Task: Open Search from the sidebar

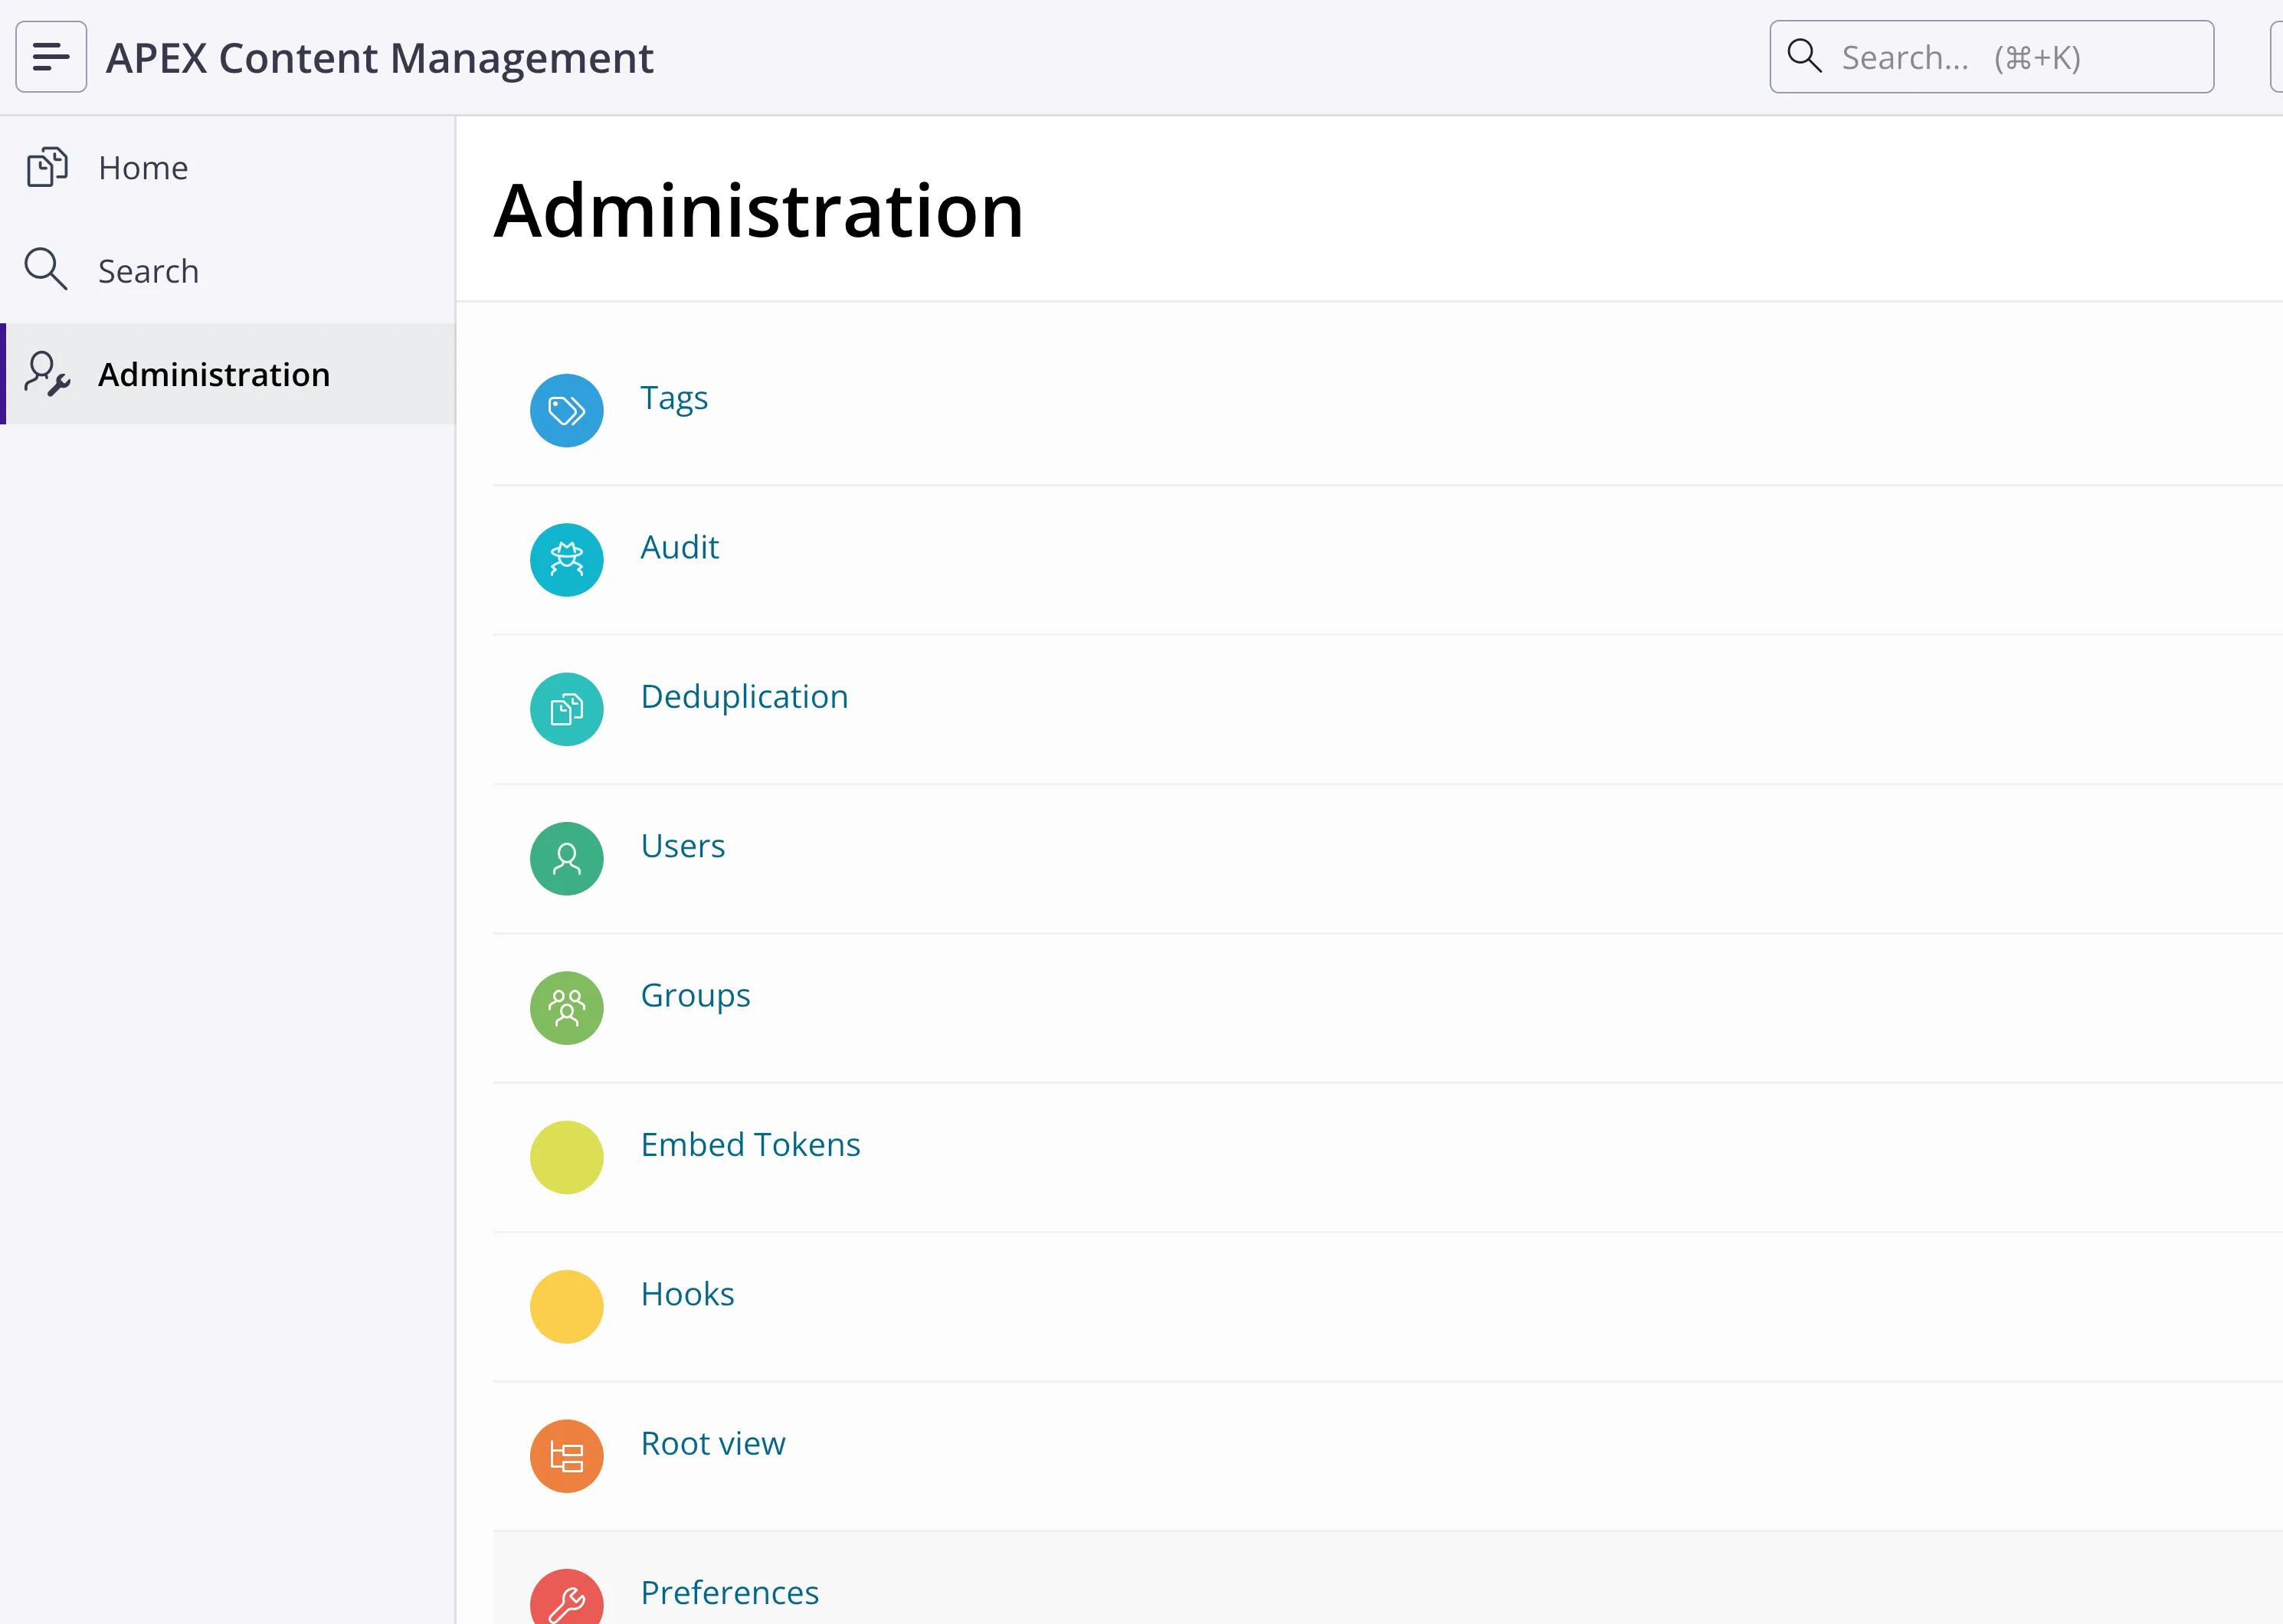Action: (148, 271)
